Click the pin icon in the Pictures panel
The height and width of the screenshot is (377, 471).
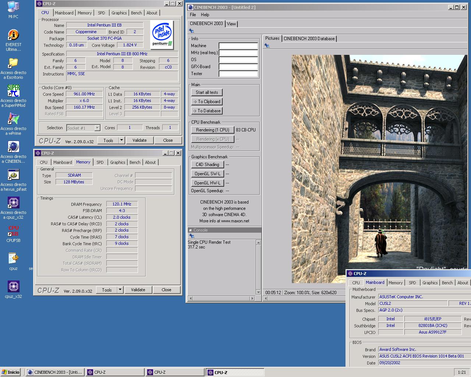point(267,46)
